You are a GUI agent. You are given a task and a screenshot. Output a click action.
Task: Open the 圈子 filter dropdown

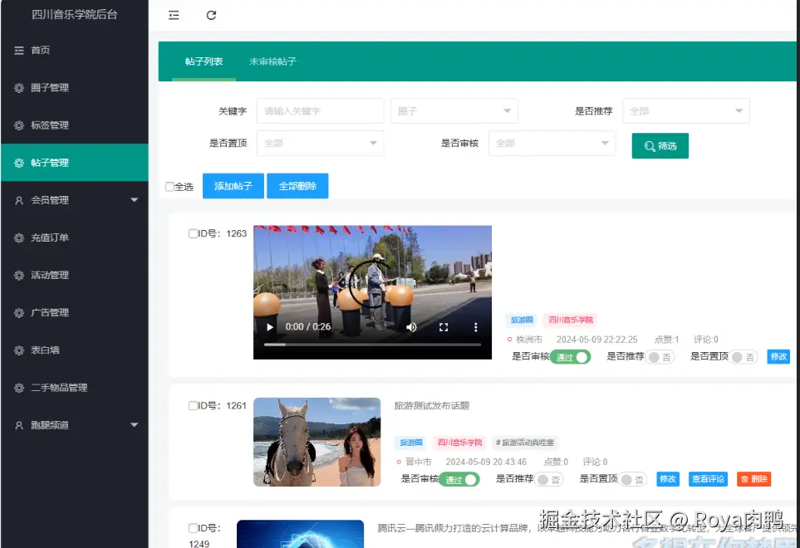tap(454, 110)
